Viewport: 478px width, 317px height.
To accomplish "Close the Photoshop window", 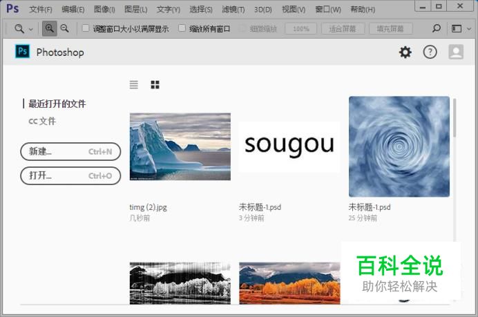I will pyautogui.click(x=460, y=6).
